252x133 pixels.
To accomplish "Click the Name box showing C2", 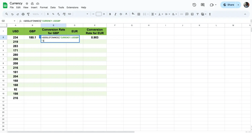I will pos(8,21).
